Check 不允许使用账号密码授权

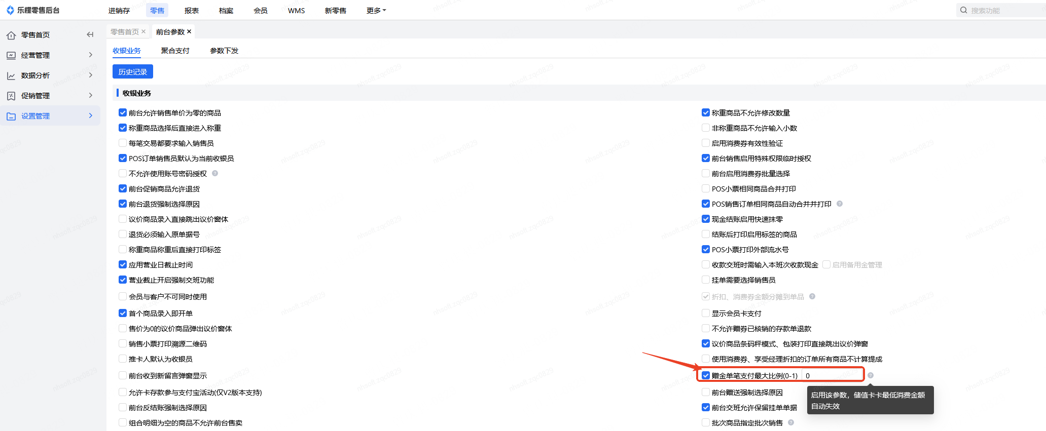click(x=123, y=173)
